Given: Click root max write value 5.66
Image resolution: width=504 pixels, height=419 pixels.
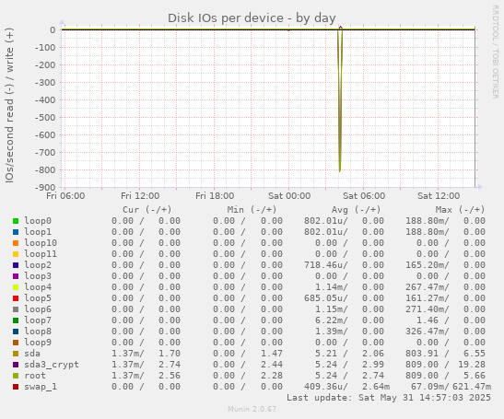Looking at the screenshot, I should point(475,376).
